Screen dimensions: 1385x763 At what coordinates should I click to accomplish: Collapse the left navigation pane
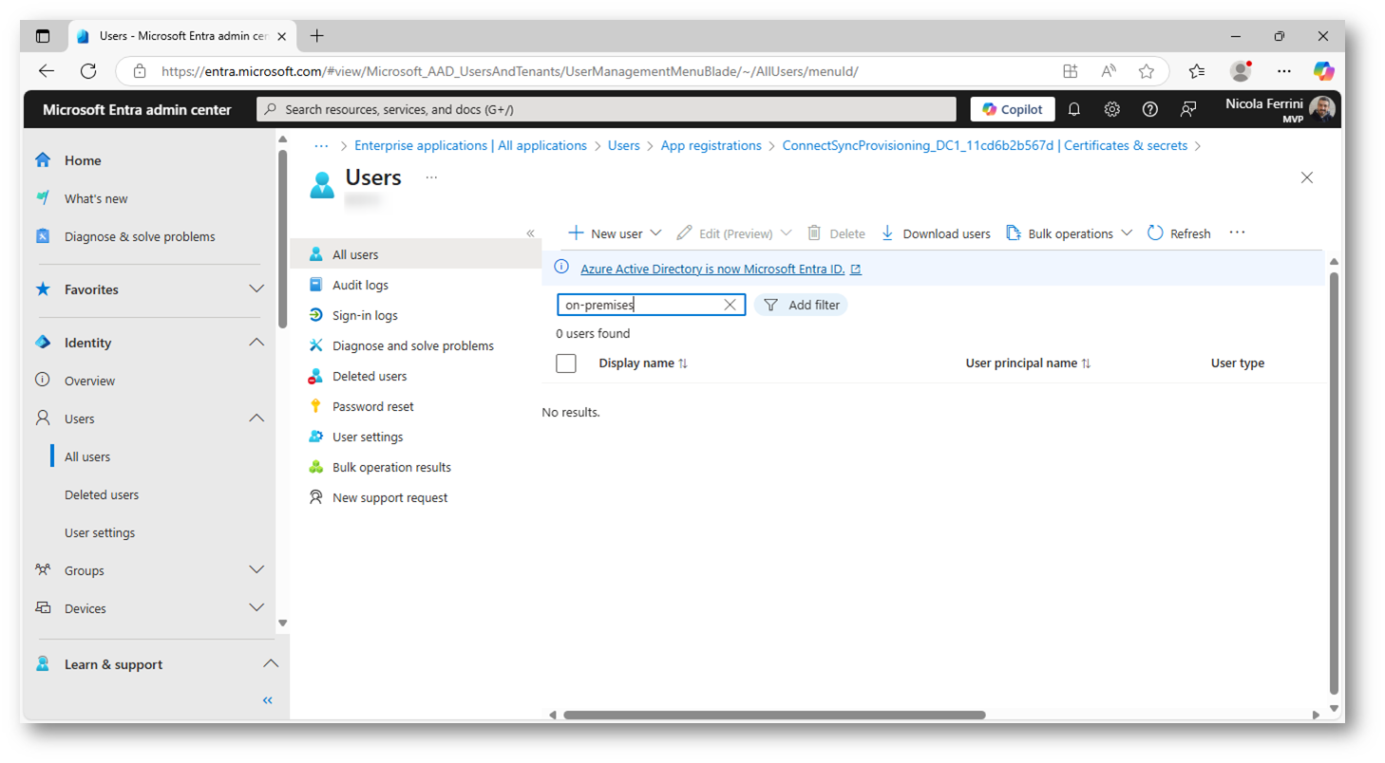[x=268, y=700]
